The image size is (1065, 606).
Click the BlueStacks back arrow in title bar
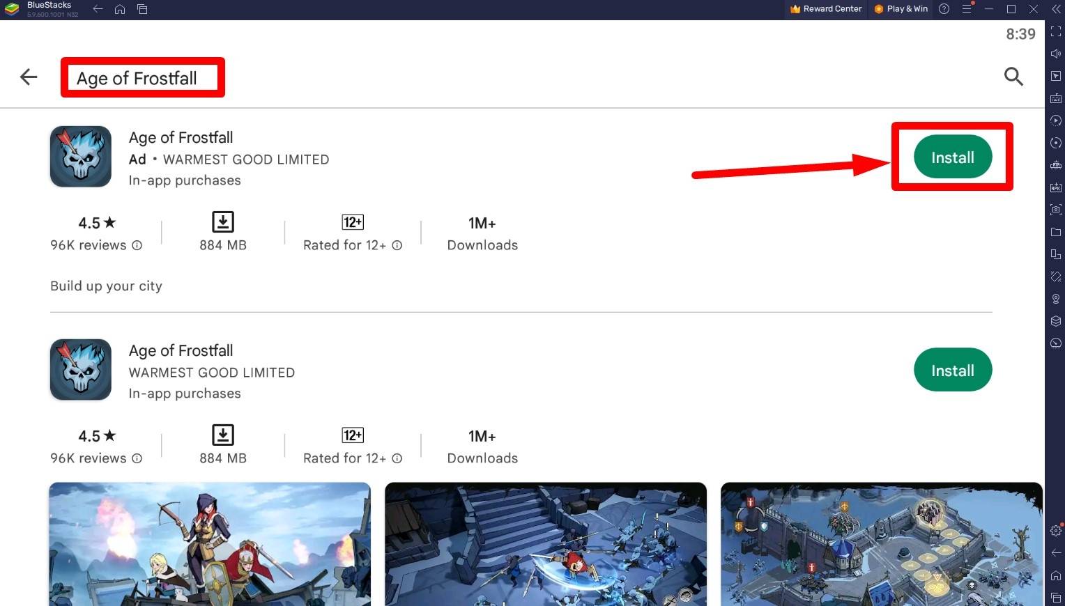click(x=98, y=9)
